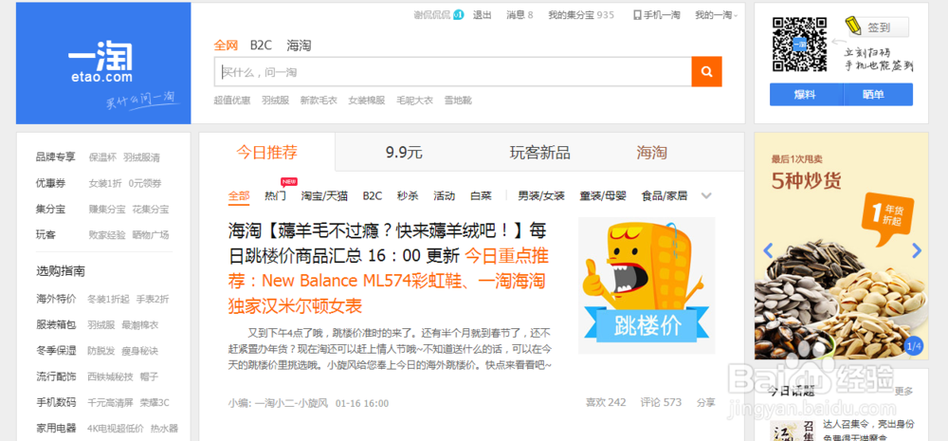
Task: Search hot keyword 雪地靴
Action: pyautogui.click(x=458, y=101)
